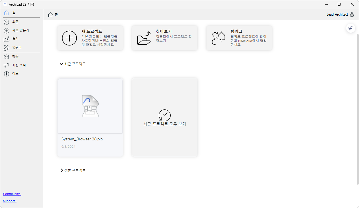This screenshot has height=208, width=359.
Task: Click the 9/8/2024 date text
Action: [68, 147]
